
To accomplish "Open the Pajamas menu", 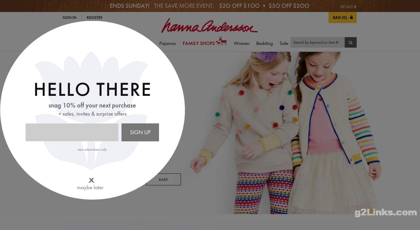I will point(167,43).
